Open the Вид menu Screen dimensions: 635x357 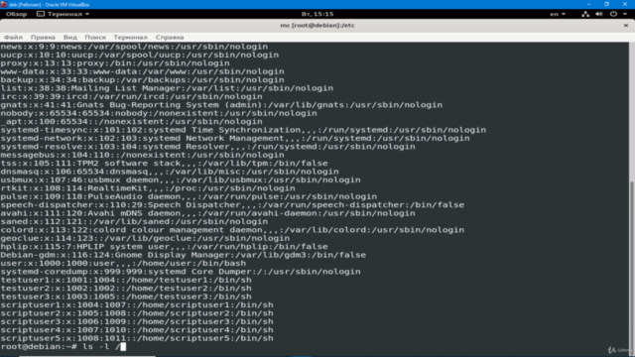70,38
